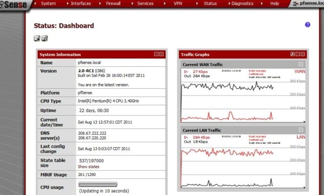Click the LAN 'Out 18 Kbps' reading

[x=196, y=142]
